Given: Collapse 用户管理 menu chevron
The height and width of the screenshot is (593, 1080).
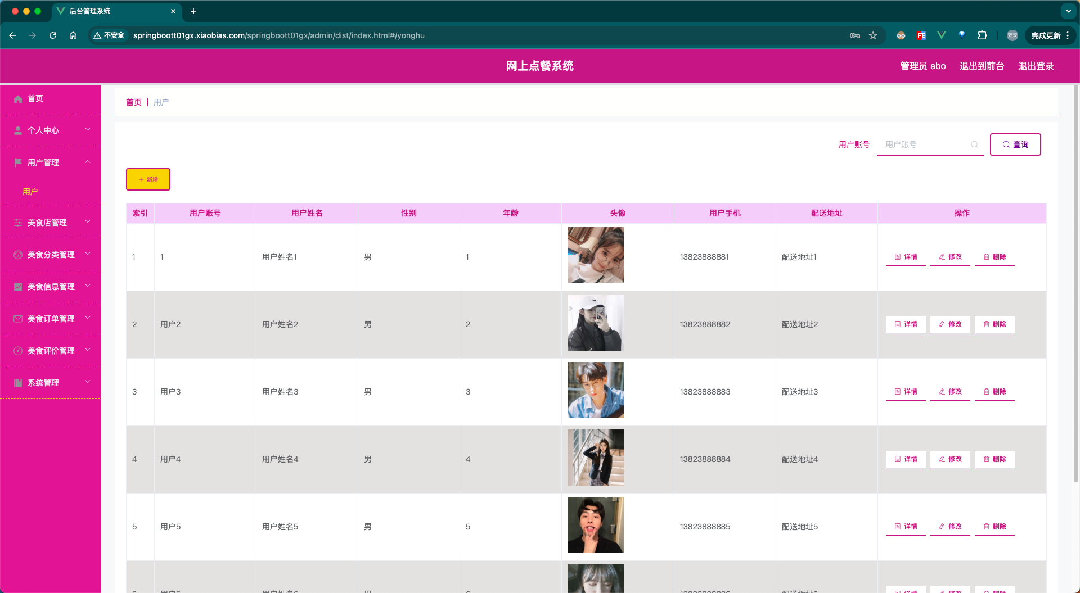Looking at the screenshot, I should [x=88, y=162].
